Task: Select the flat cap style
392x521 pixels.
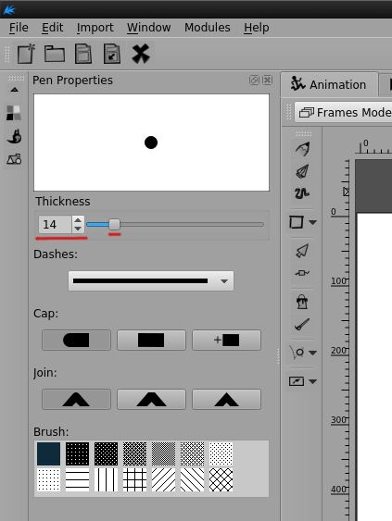Action: [x=151, y=340]
